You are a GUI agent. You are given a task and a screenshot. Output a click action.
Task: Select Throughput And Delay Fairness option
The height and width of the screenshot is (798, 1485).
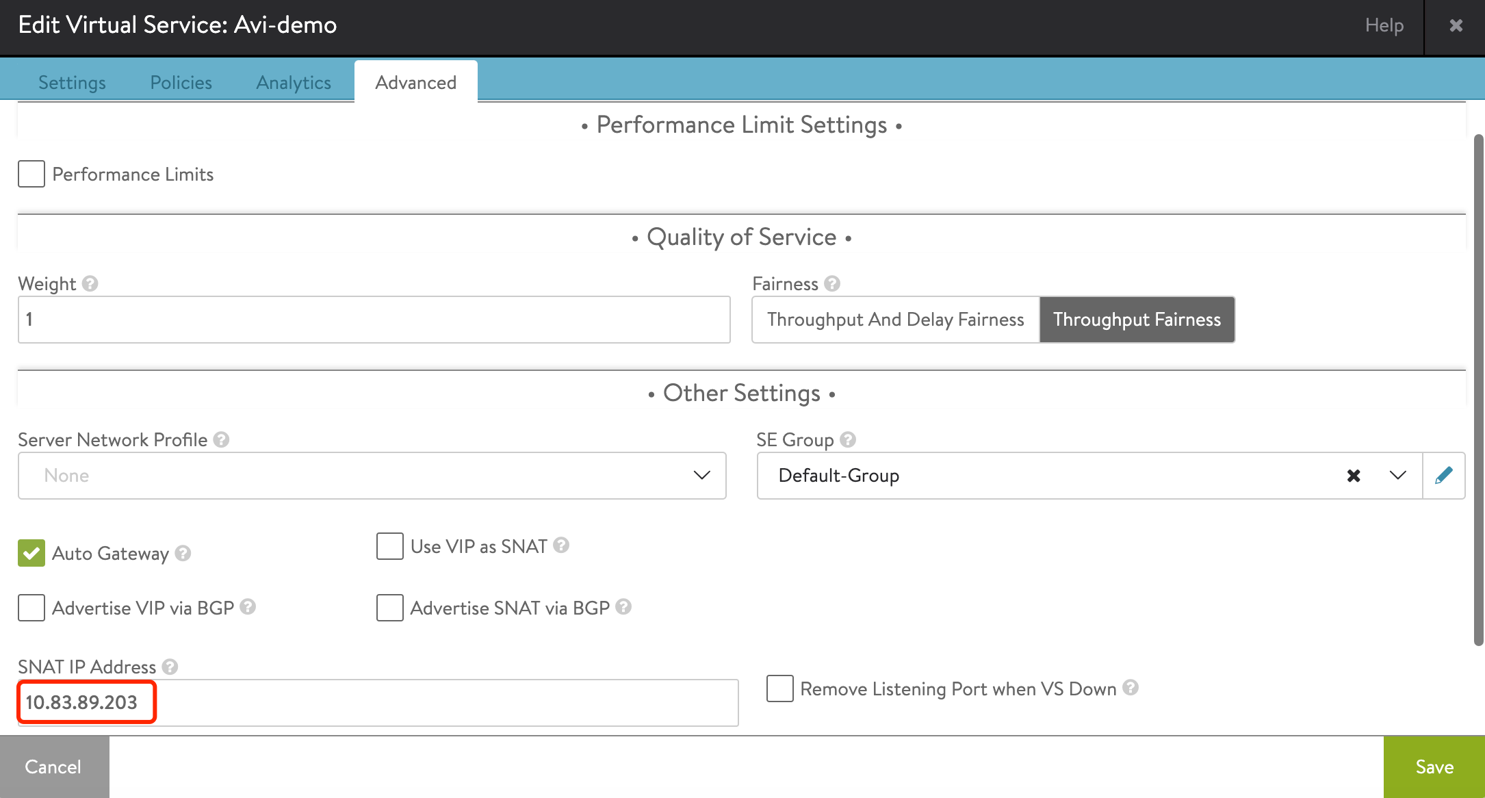click(x=896, y=320)
